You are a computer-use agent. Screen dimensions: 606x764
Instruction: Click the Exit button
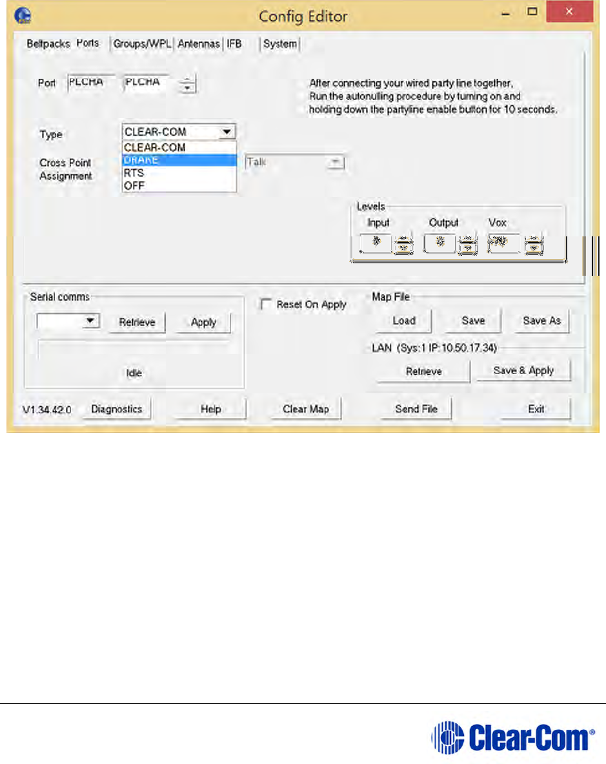[536, 409]
